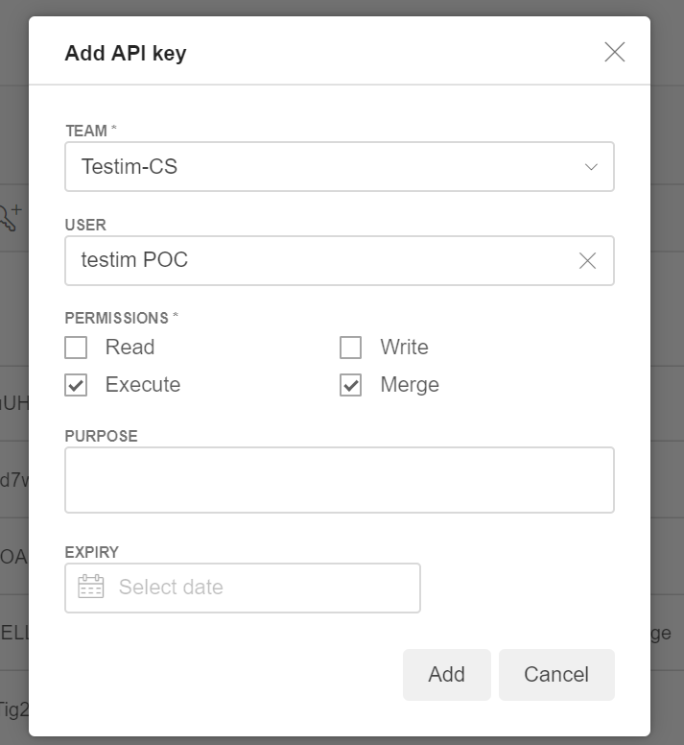Click into the Purpose text area
Image resolution: width=684 pixels, height=745 pixels.
(339, 480)
